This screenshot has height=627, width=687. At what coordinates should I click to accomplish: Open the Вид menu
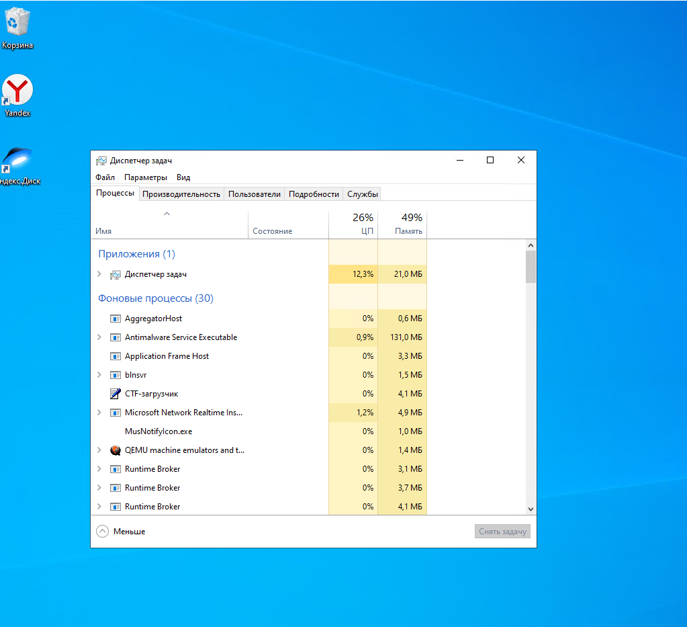coord(183,177)
